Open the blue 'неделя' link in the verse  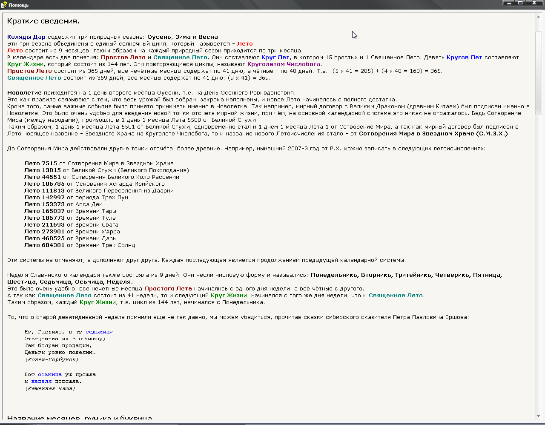coord(41,381)
